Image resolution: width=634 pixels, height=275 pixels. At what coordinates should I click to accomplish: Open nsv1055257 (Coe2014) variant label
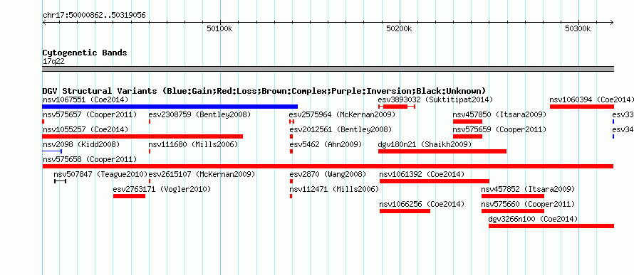click(85, 129)
